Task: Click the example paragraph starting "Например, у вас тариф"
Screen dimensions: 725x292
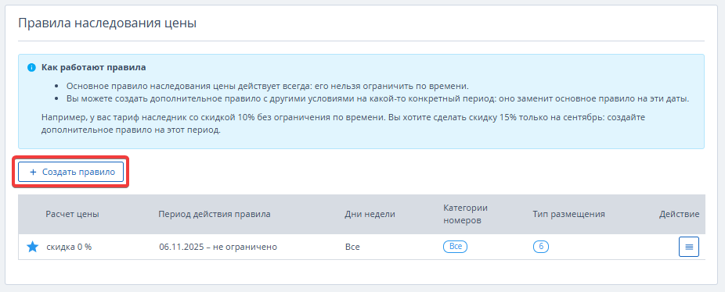Action: pyautogui.click(x=343, y=123)
